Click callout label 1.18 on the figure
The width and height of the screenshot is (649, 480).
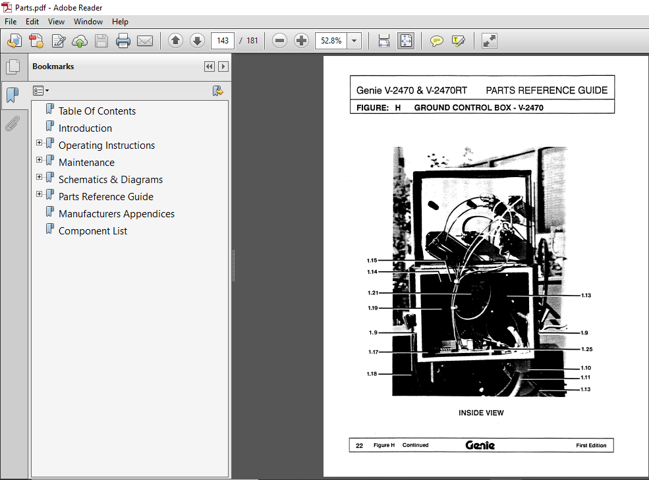point(372,373)
